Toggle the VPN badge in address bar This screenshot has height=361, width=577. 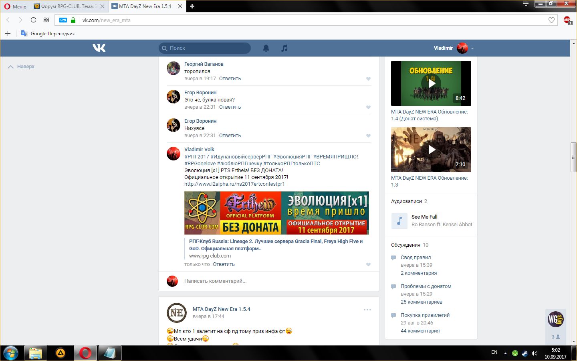63,20
